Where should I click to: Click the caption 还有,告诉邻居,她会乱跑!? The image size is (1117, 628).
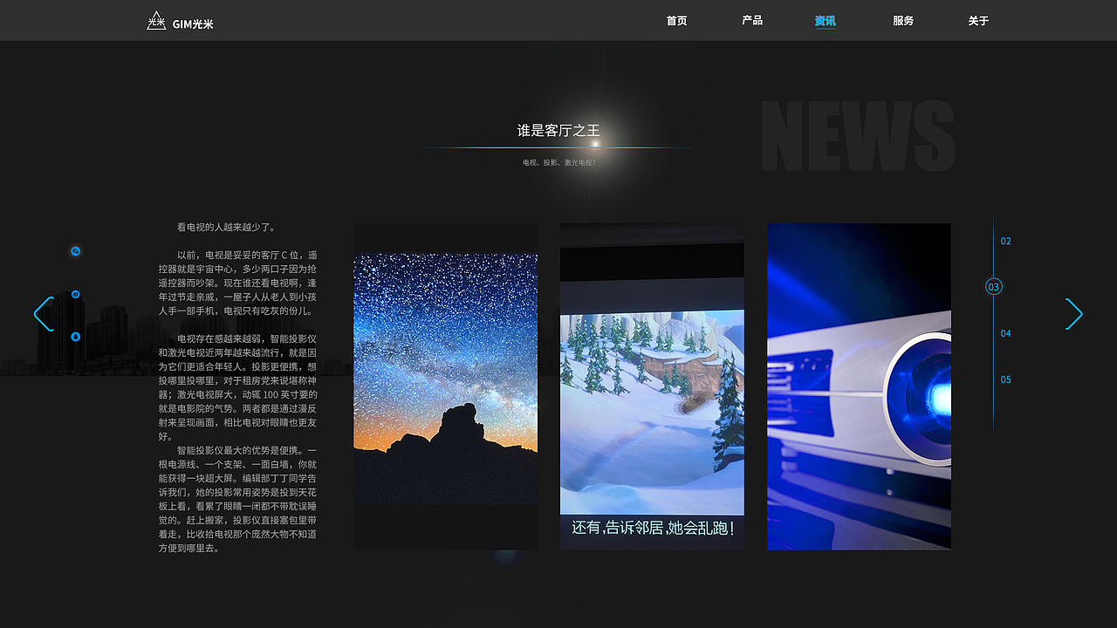[x=652, y=528]
